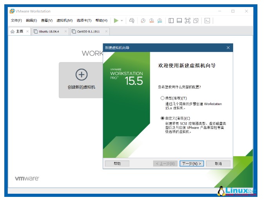
Task: Click Send Ctrl+Alt+Del toolbar icon
Action: [132, 21]
